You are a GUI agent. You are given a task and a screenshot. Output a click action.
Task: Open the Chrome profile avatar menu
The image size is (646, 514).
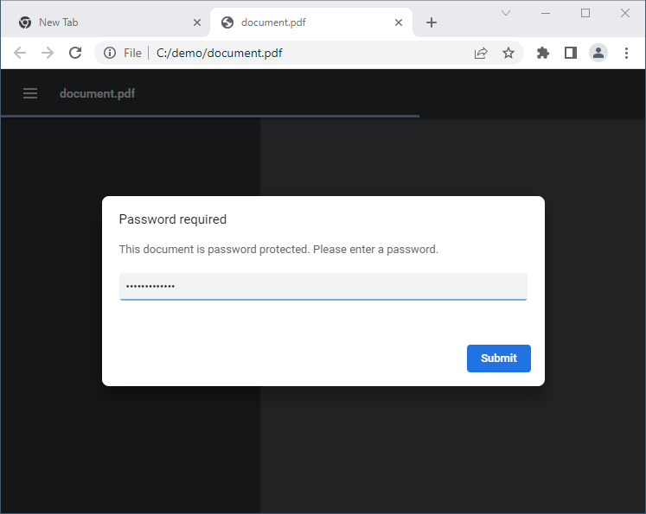pos(598,53)
